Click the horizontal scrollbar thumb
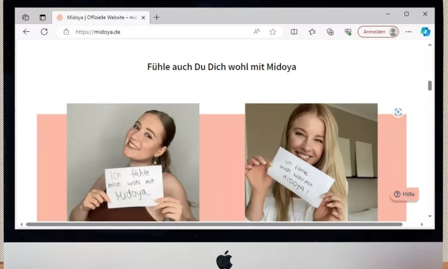Screen dimensions: 448x269 [x=214, y=224]
